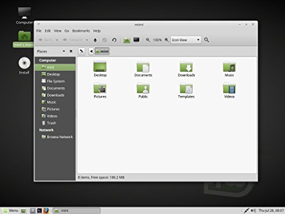The image size is (285, 214).
Task: Click the Back button
Action: pyautogui.click(x=46, y=40)
